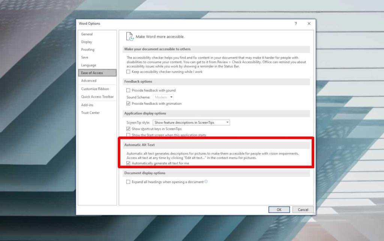The height and width of the screenshot is (241, 384).
Task: Check Expand all headings when opening a document
Action: [127, 181]
